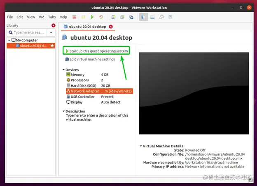Click the Present USB controller value

click(x=107, y=96)
